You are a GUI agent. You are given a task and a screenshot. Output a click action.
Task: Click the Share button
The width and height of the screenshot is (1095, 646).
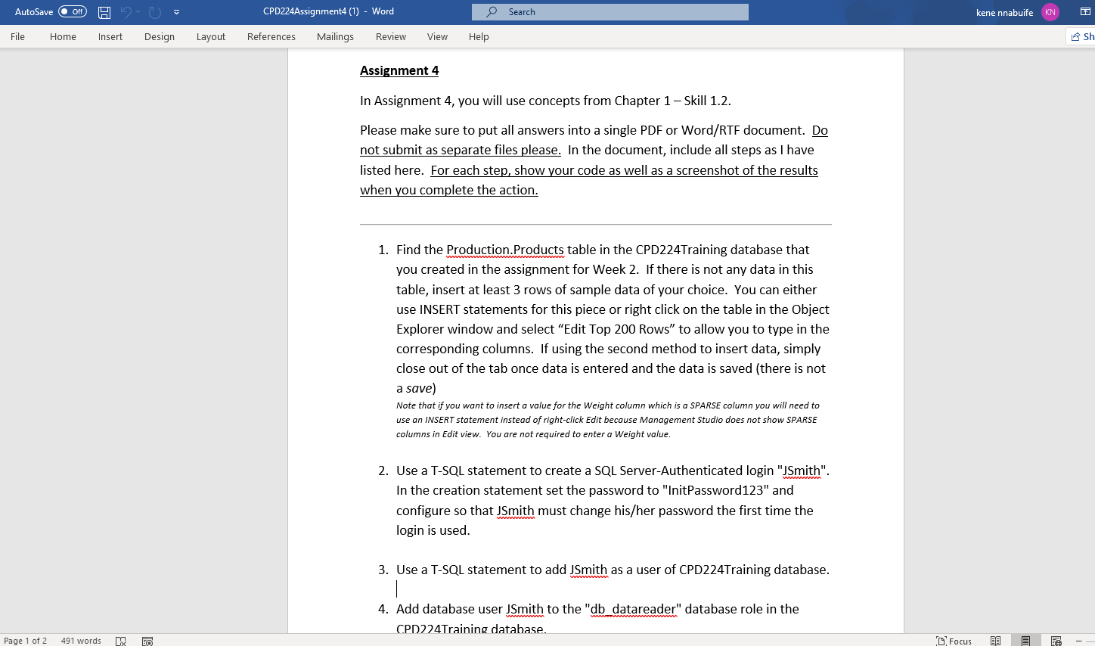click(1081, 36)
